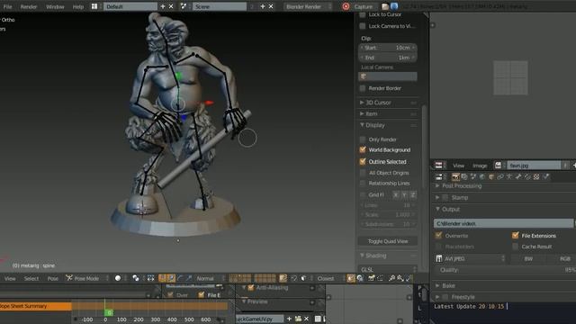Image resolution: width=576 pixels, height=324 pixels.
Task: Click the image browse icon beside faun.jpg
Action: (x=498, y=166)
